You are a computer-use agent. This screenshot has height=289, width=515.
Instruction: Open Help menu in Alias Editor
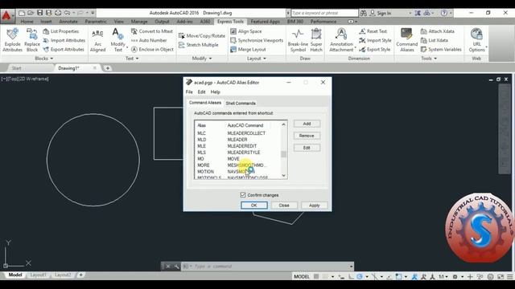215,92
